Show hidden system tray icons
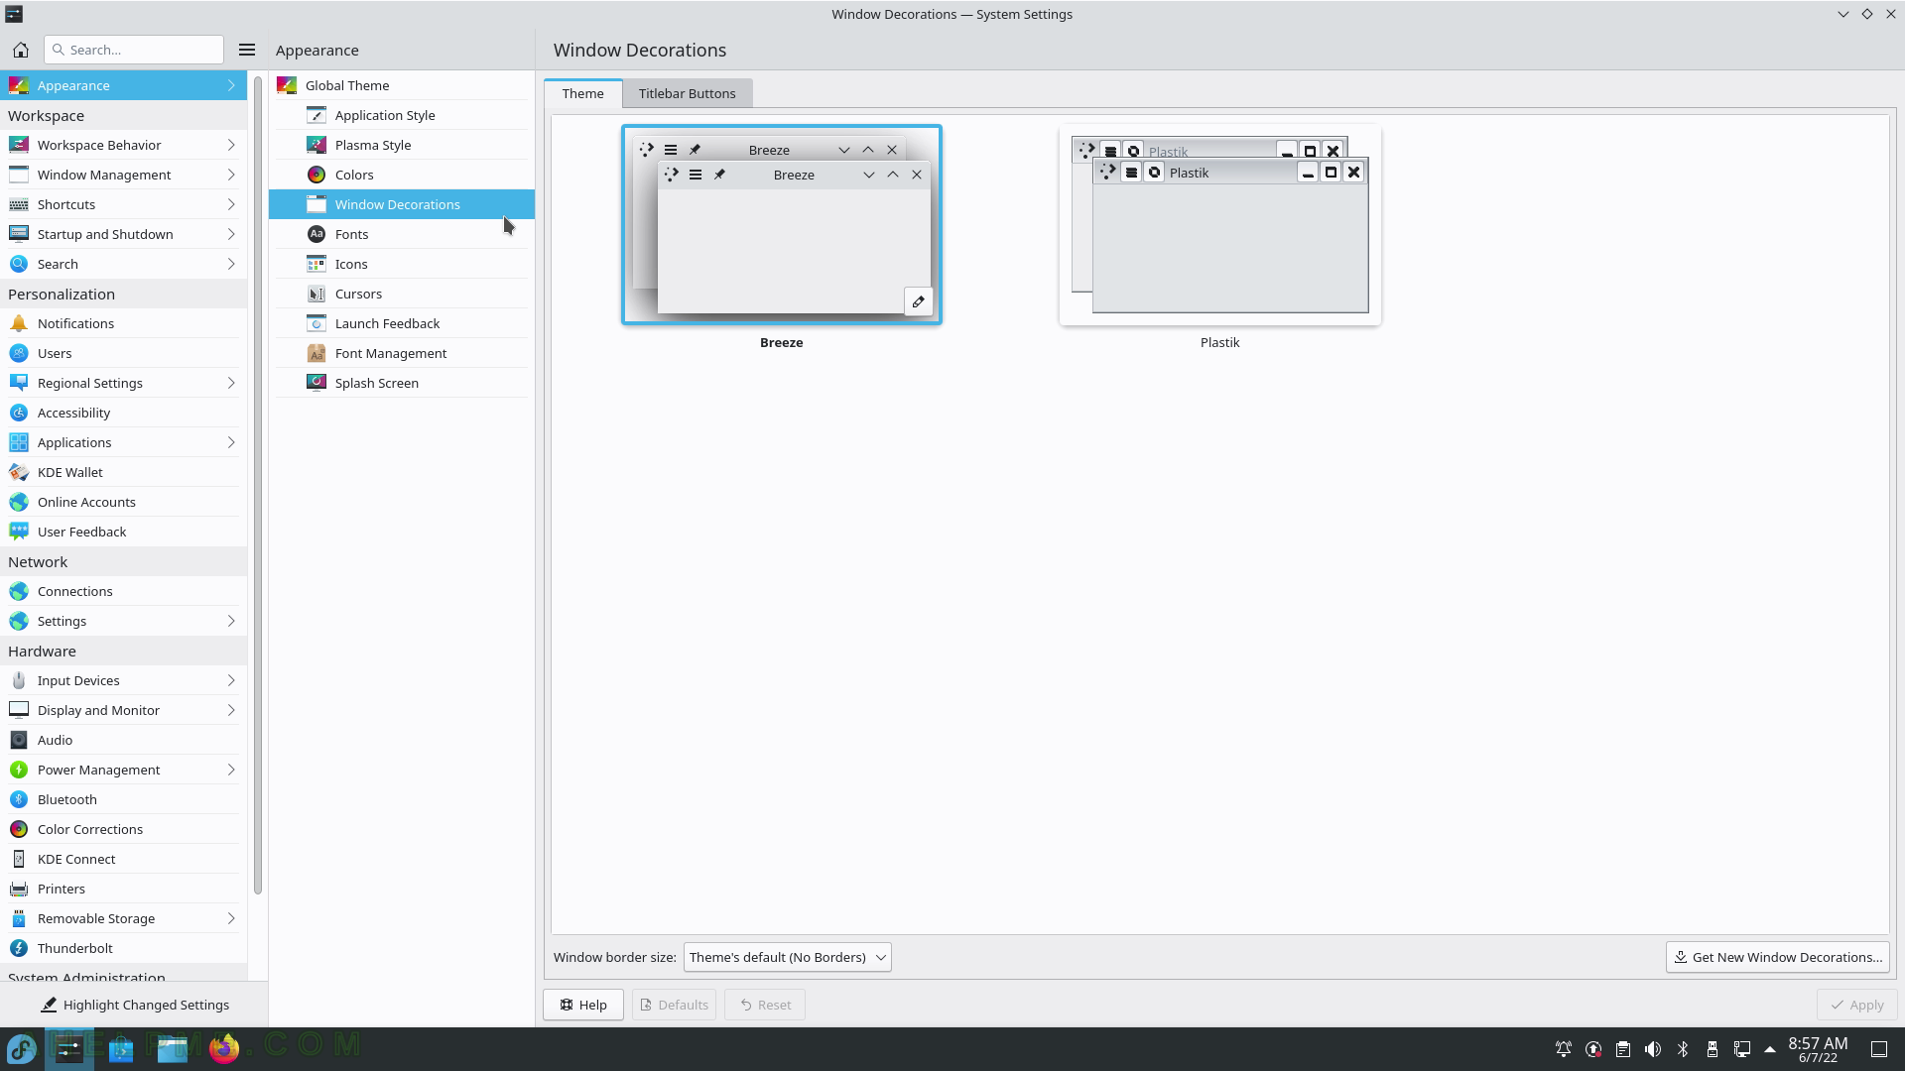Viewport: 1905px width, 1071px height. click(x=1770, y=1049)
